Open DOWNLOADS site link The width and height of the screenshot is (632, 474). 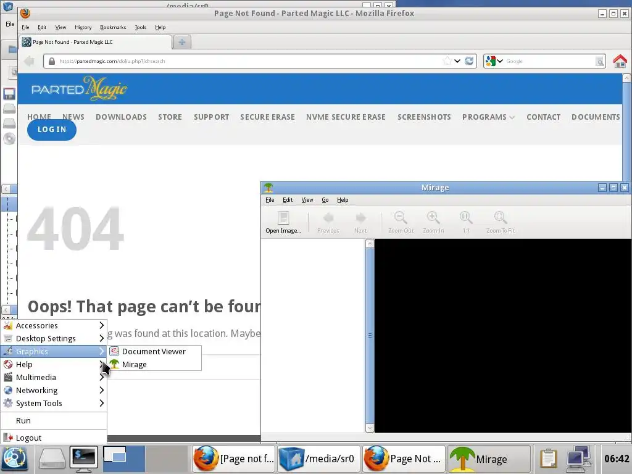point(121,117)
